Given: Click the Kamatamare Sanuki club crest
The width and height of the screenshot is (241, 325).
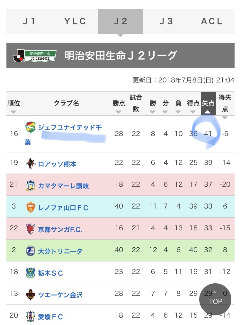Looking at the screenshot, I should coord(31,185).
